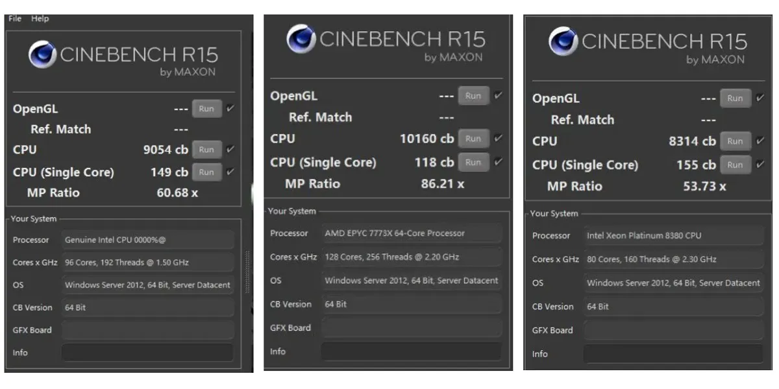Open the Help menu in left window

[40, 19]
